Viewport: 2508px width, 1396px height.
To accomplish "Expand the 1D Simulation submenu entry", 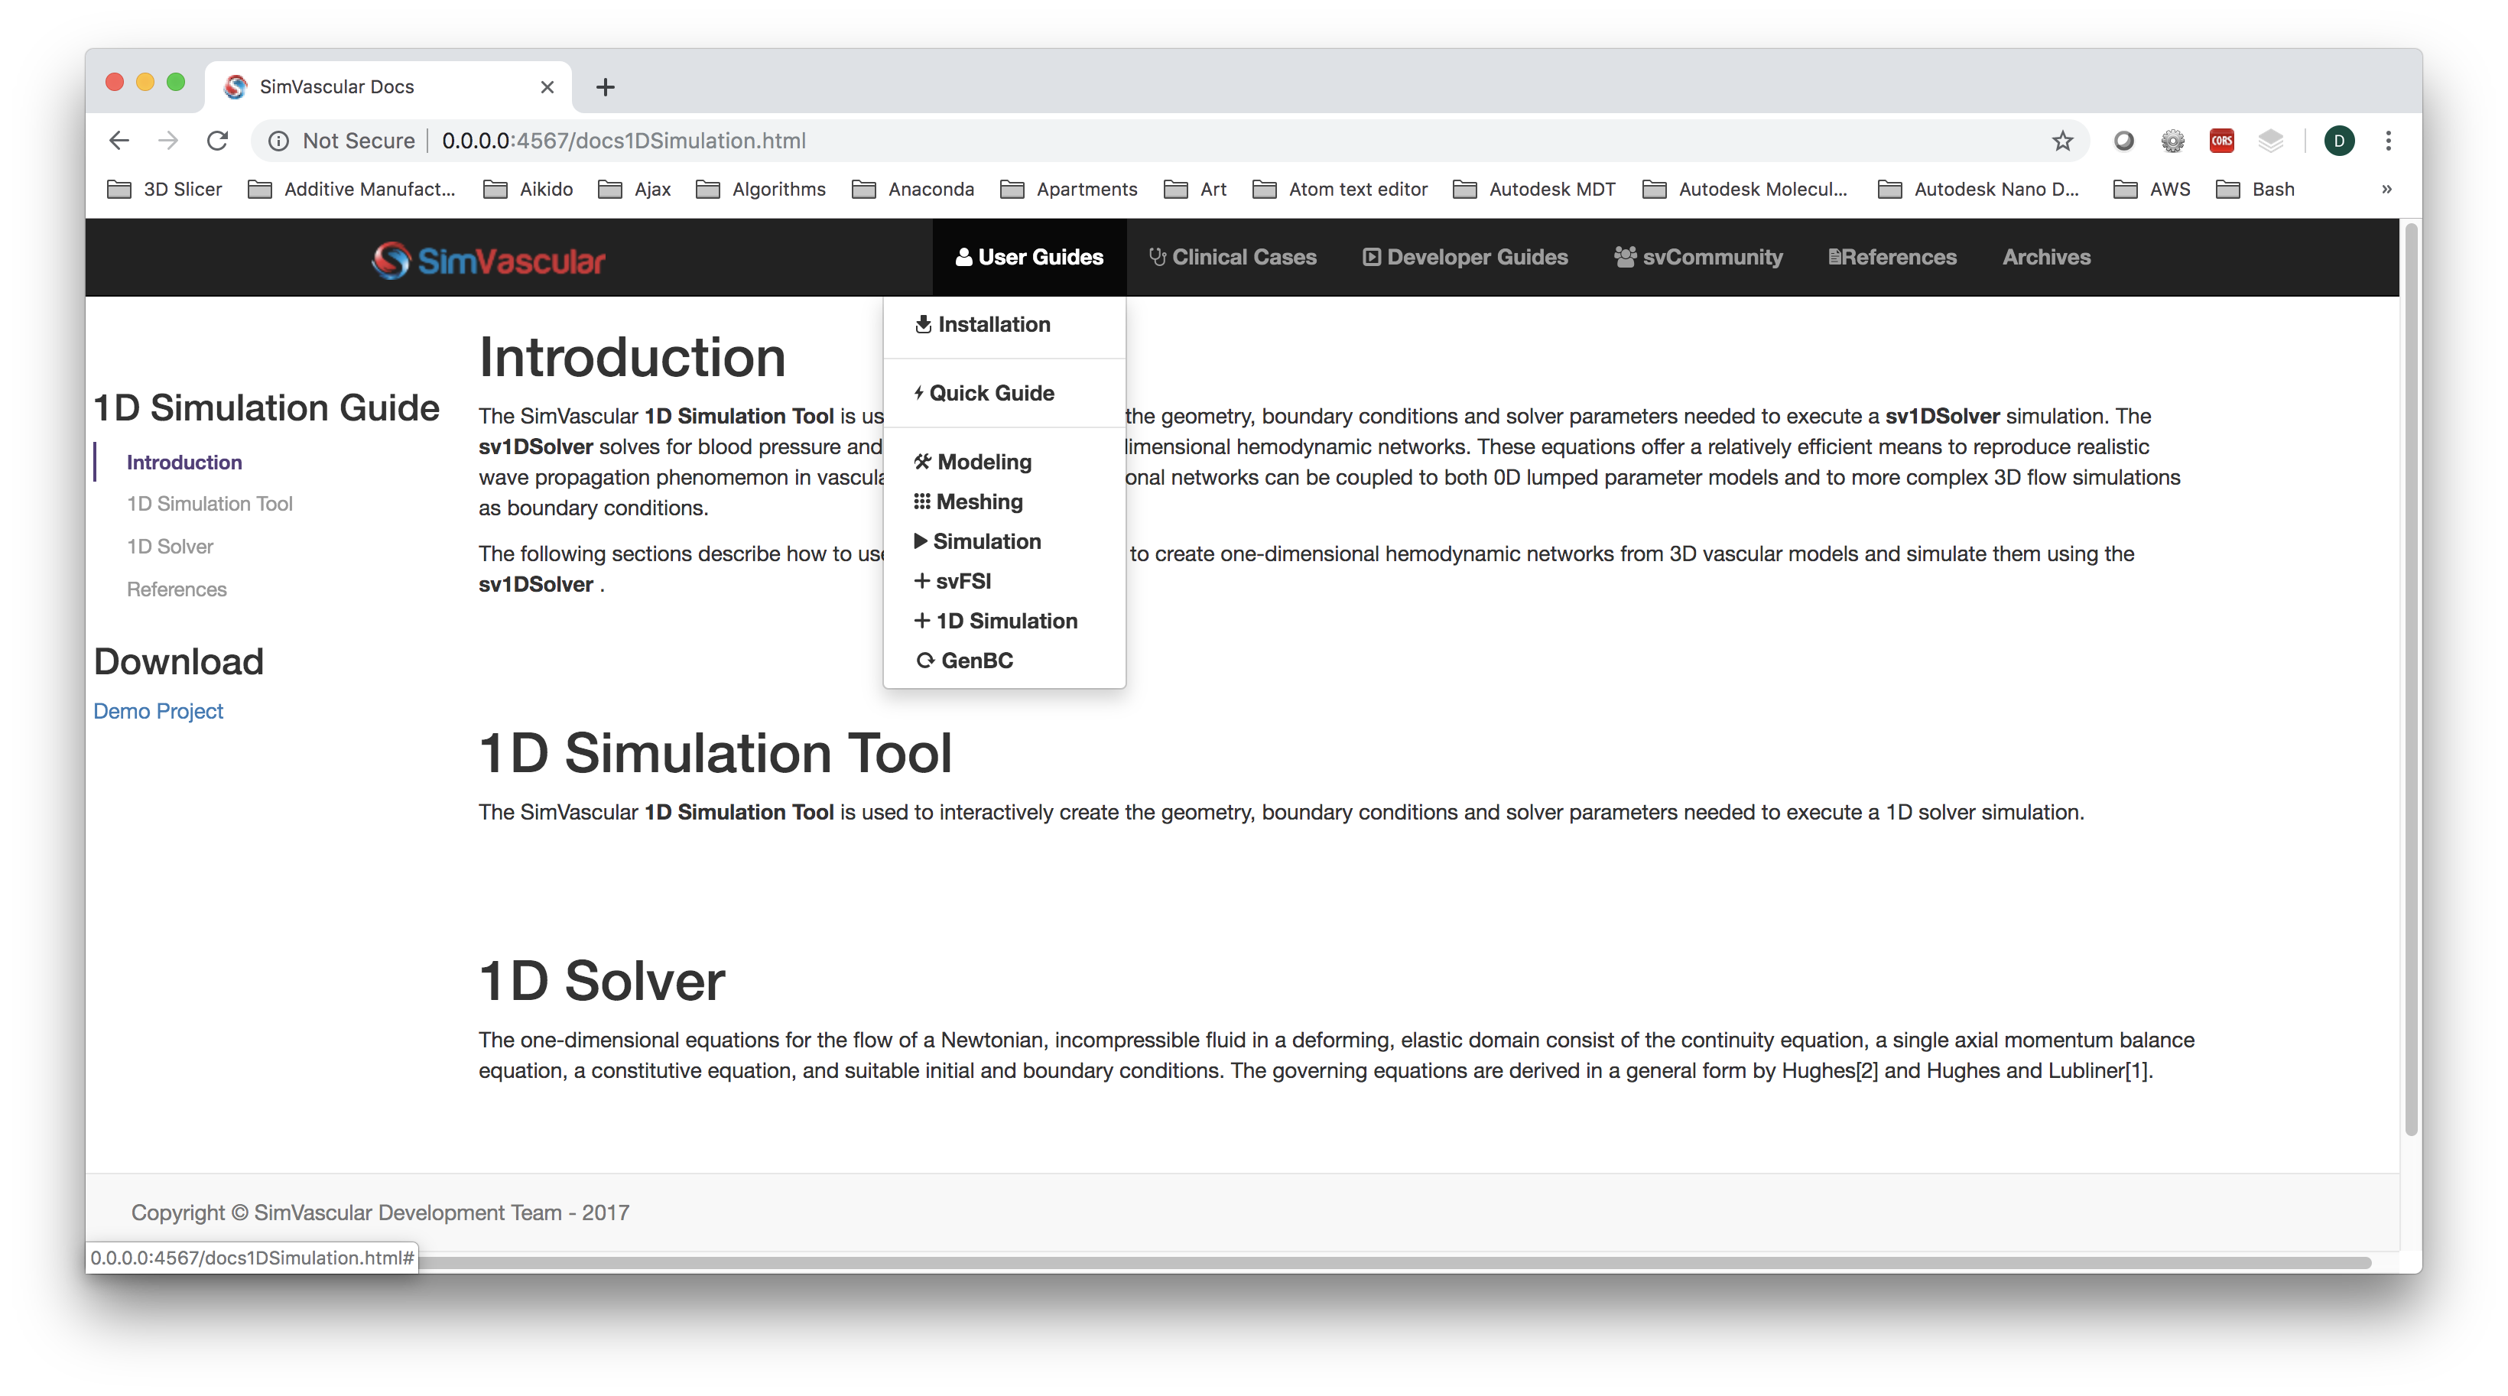I will [x=997, y=620].
